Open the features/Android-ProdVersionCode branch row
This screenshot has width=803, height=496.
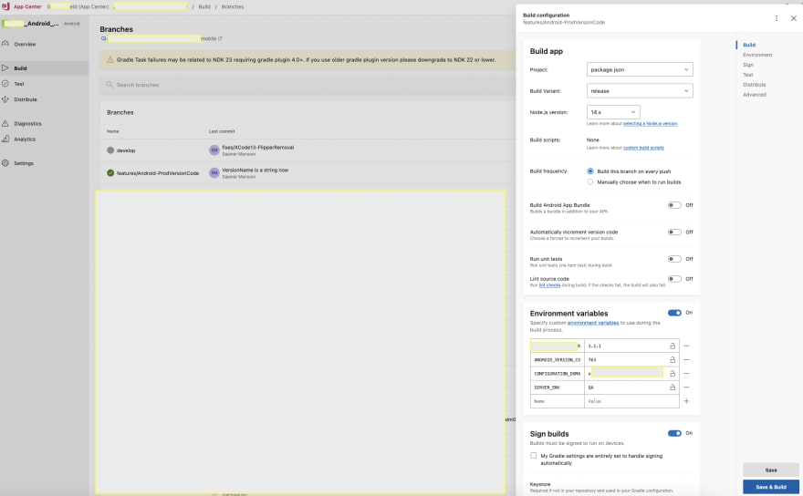tap(308, 173)
